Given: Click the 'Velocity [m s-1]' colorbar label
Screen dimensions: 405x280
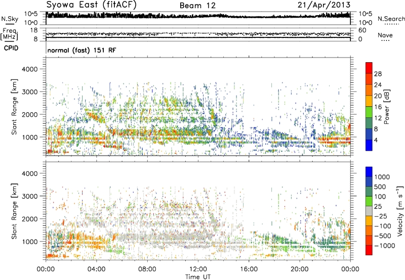Looking at the screenshot, I should click(x=400, y=211).
